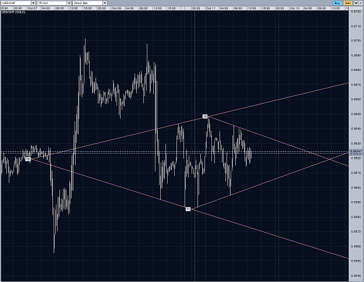Viewport: 364px width, 282px height.
Task: Click the 0.9650 price axis label
Action: (x=356, y=114)
